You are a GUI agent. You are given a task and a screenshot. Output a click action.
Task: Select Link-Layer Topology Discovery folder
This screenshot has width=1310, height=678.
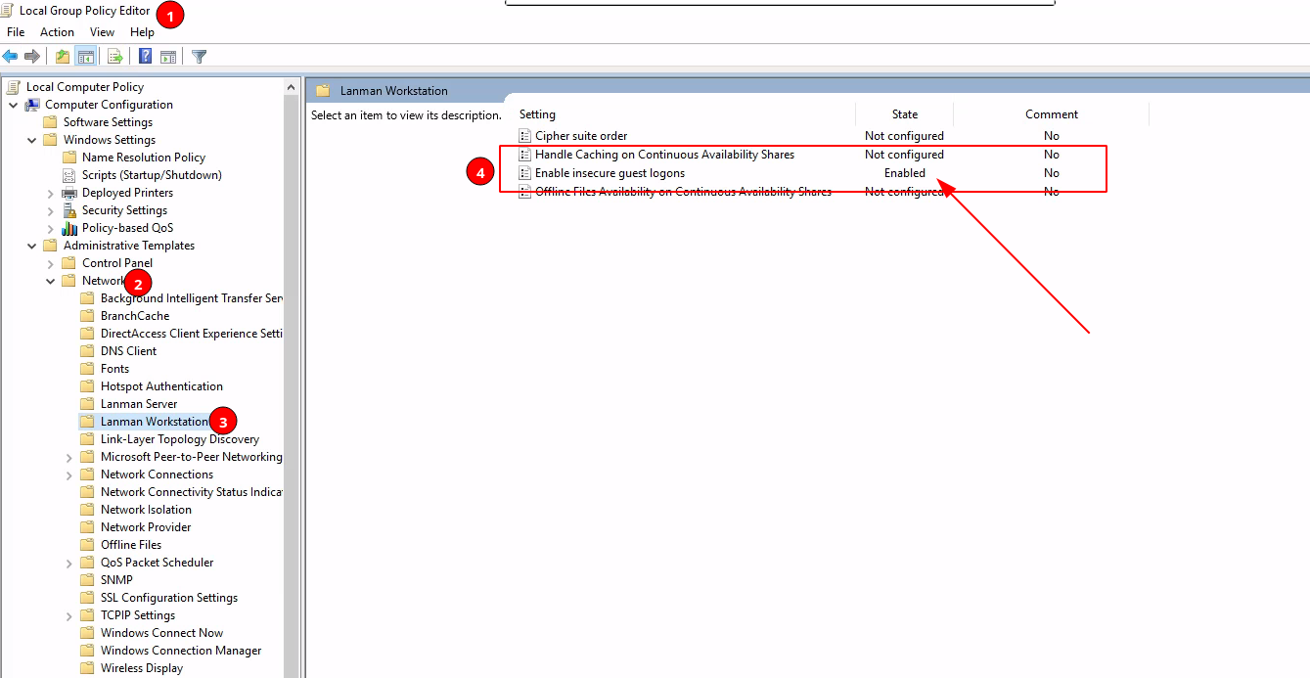180,439
